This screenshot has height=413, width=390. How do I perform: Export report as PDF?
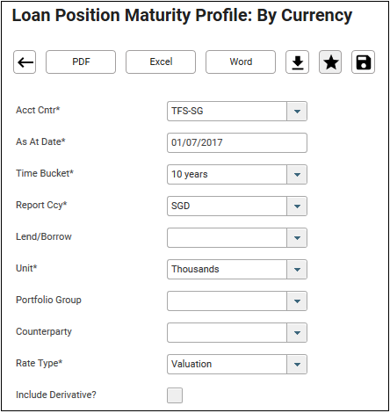click(81, 62)
